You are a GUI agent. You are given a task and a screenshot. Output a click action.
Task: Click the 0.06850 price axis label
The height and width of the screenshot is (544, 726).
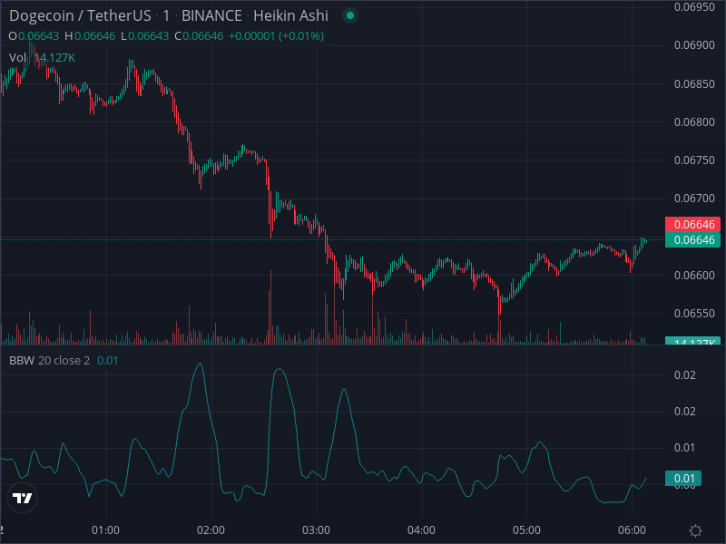[x=694, y=84]
